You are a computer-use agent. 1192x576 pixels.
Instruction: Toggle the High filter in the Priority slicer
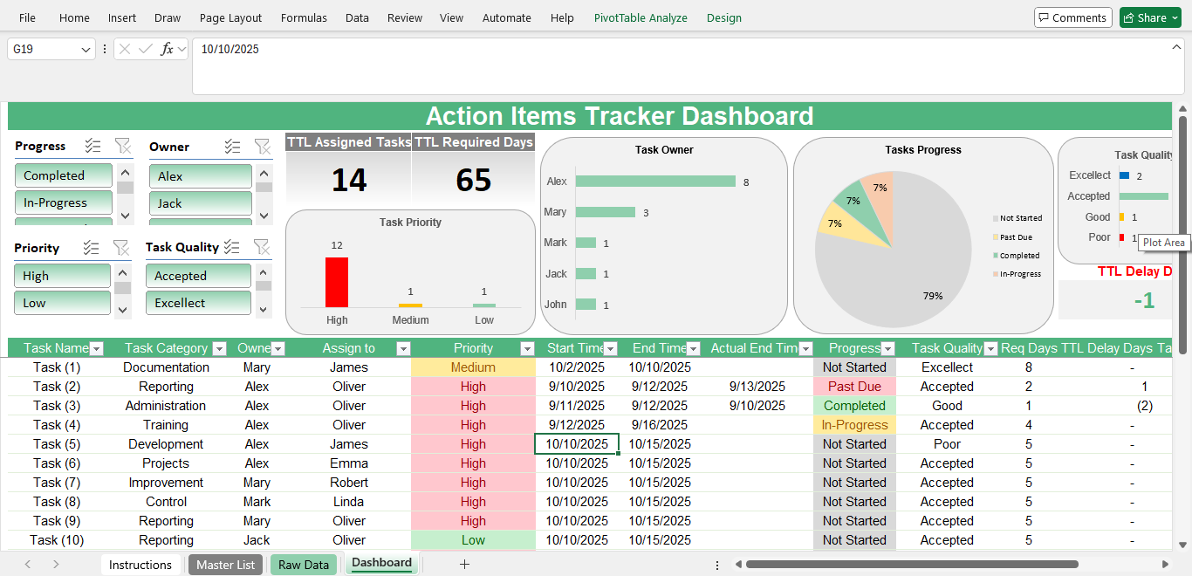pos(62,275)
